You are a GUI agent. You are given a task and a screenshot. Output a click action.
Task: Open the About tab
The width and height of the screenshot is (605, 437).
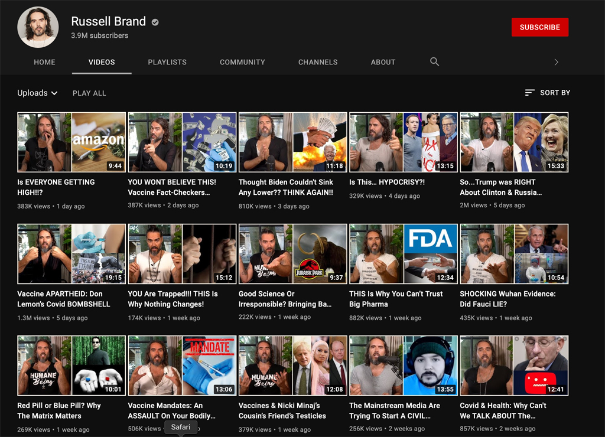[x=383, y=62]
